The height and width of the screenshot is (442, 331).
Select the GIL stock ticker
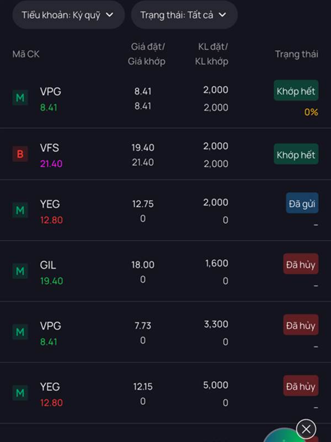(48, 265)
